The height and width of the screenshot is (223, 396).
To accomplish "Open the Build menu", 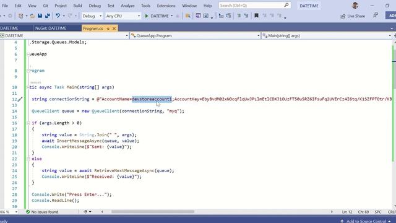I will [x=77, y=6].
